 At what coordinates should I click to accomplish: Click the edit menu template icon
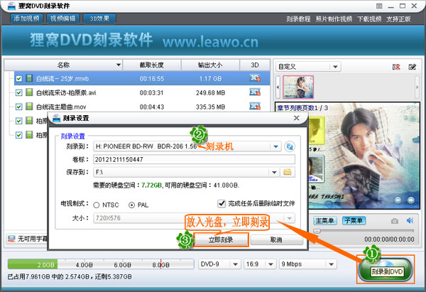(x=412, y=67)
